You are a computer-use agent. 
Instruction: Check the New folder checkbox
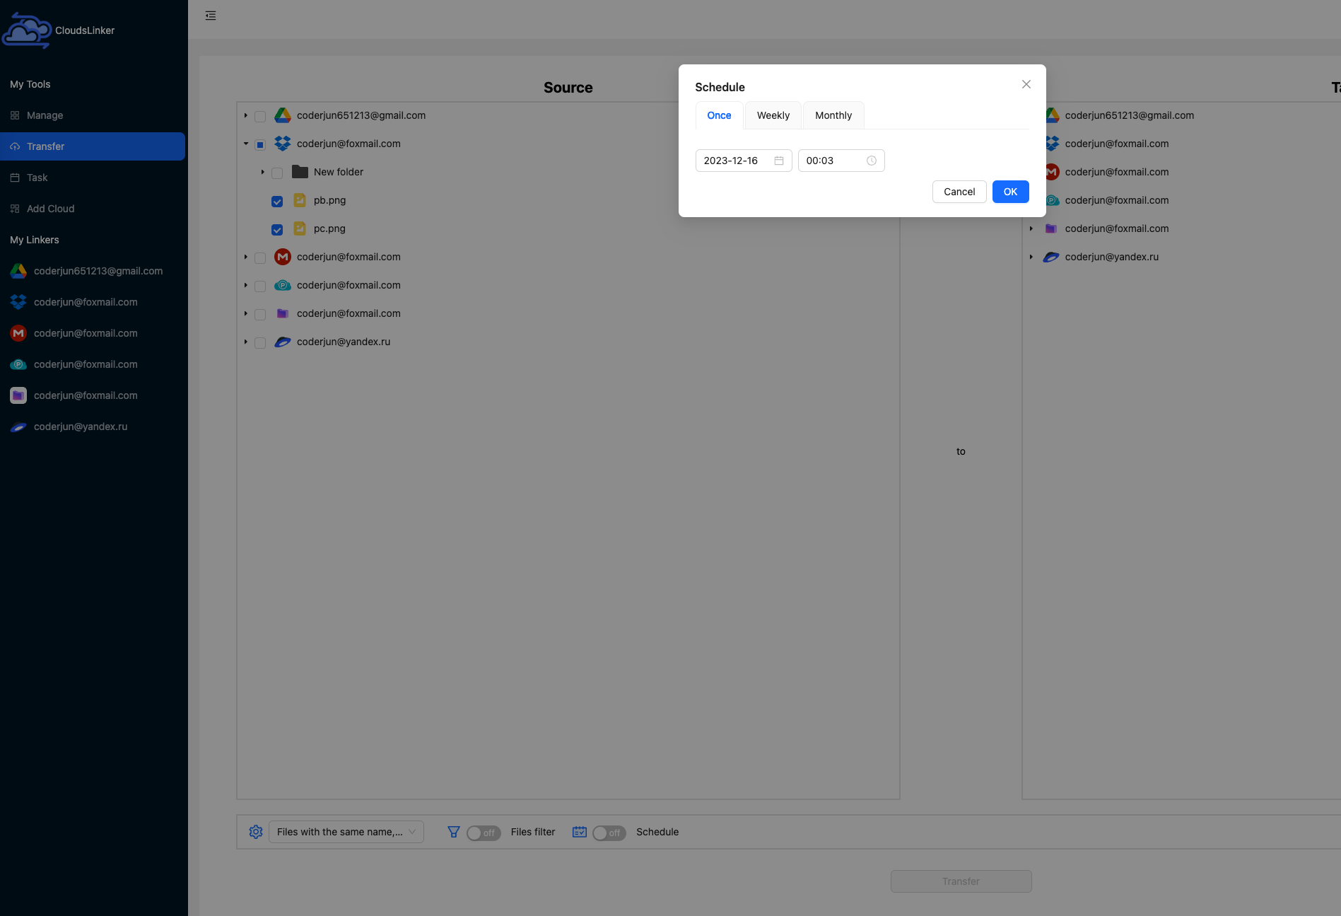coord(277,173)
